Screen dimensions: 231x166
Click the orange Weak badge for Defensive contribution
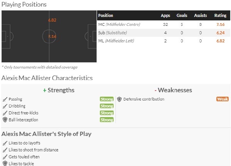coord(223,99)
